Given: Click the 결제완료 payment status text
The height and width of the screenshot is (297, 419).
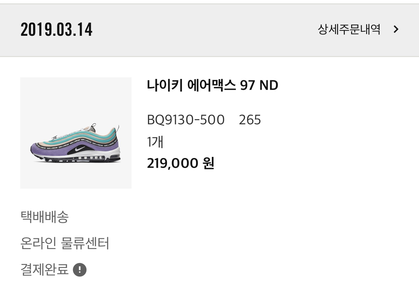Looking at the screenshot, I should (x=45, y=270).
